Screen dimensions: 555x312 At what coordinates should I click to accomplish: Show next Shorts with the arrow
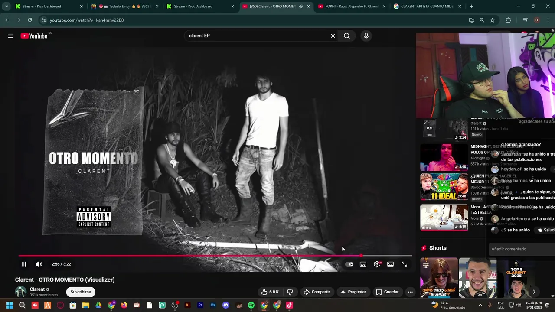coord(534,292)
